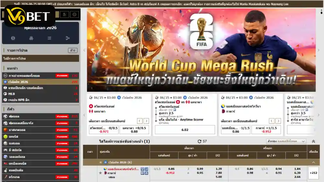Viewport: 324px width, 182px height.
Task: Select อี-สปอร์ต e-sports entry
Action: [40, 150]
